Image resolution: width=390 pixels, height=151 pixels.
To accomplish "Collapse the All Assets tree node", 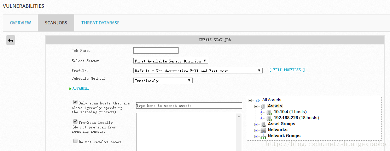I will pyautogui.click(x=250, y=100).
